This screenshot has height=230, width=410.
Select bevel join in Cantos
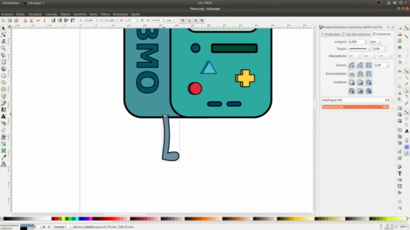360,65
